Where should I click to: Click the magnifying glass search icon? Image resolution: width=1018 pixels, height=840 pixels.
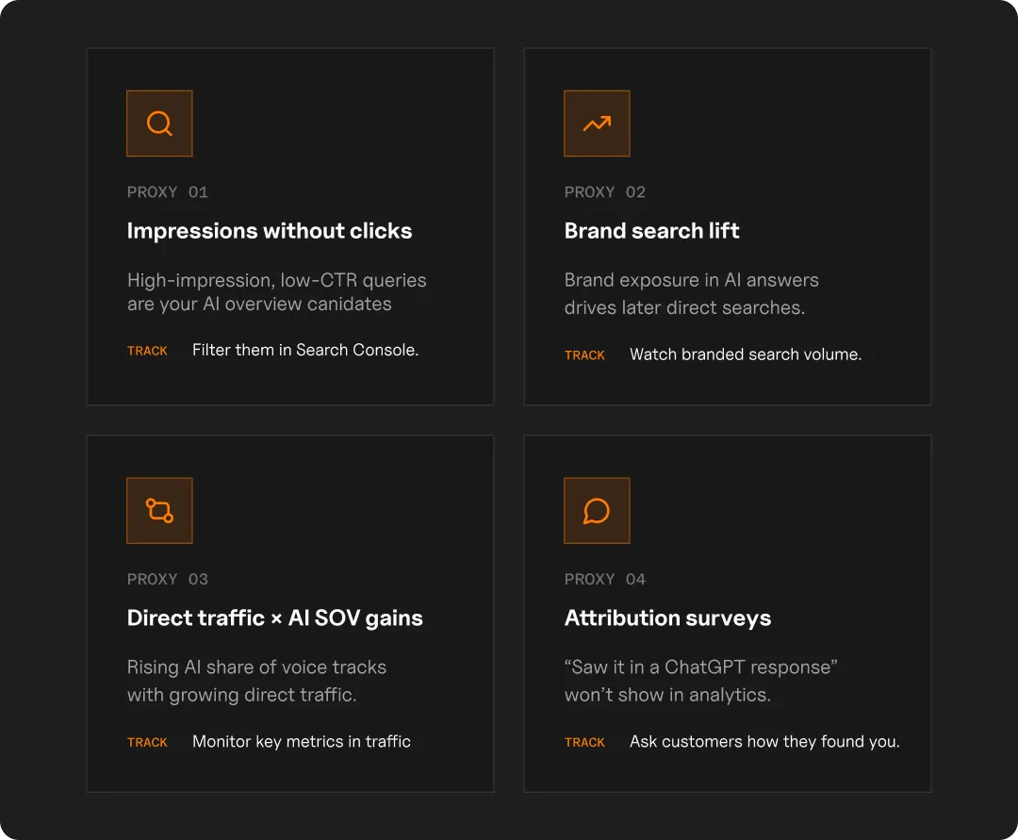pyautogui.click(x=159, y=124)
